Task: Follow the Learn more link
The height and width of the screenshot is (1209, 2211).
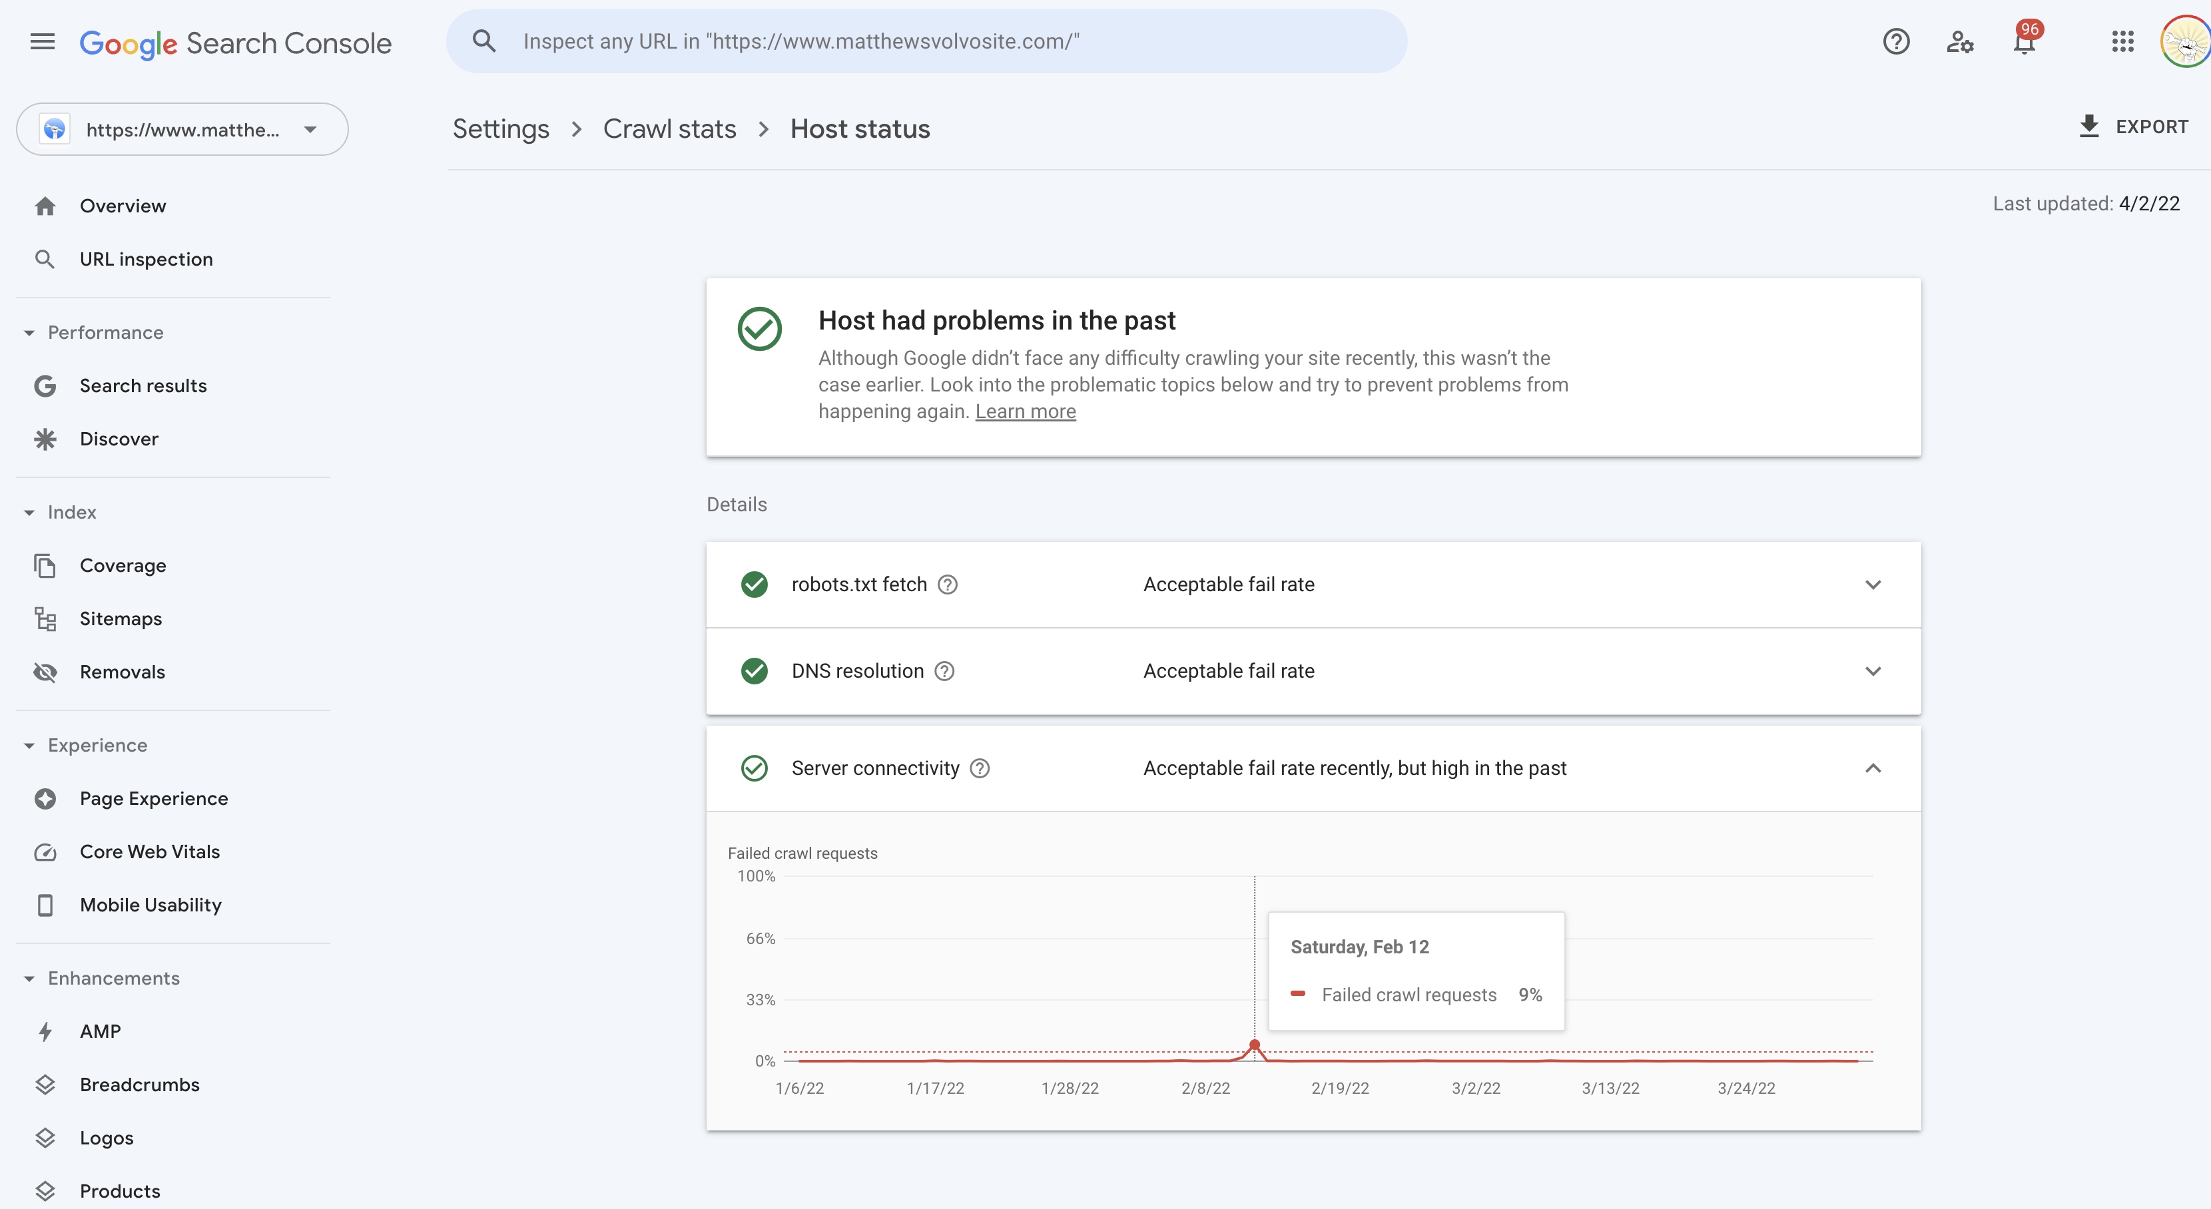Action: [x=1025, y=411]
